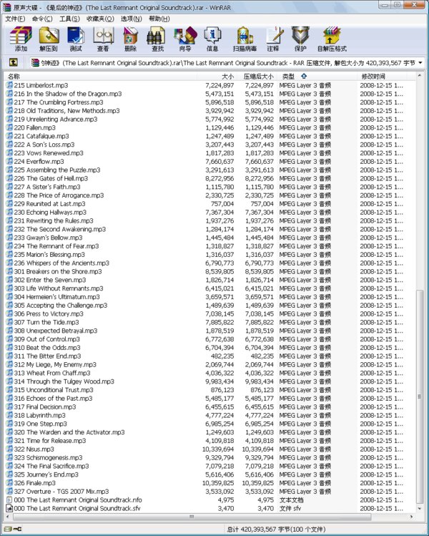Click the mp3 icon of 326 Finale
This screenshot has height=536, width=429.
(x=9, y=482)
